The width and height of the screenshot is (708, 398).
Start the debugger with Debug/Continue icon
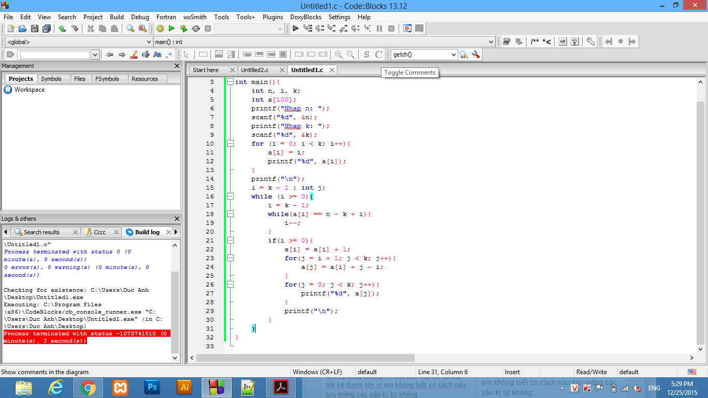(295, 29)
